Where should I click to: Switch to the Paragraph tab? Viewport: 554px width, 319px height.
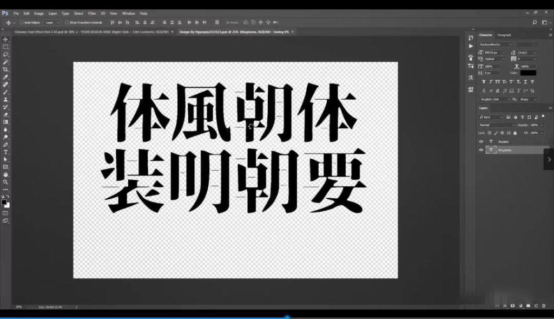pyautogui.click(x=504, y=35)
